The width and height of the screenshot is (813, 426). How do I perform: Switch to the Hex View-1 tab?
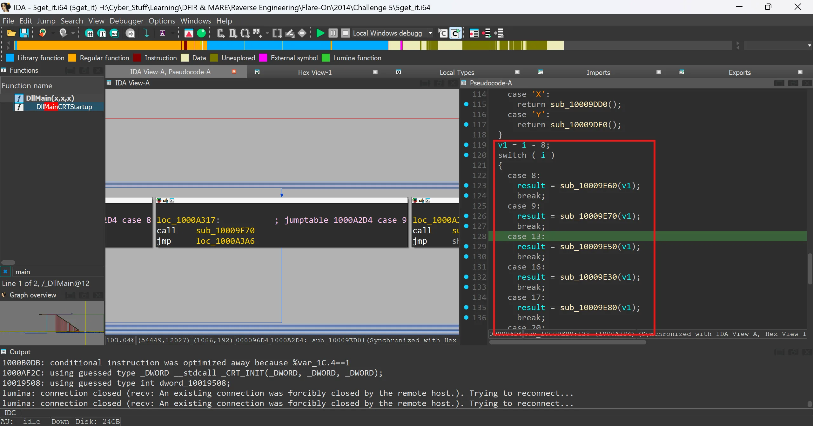314,72
